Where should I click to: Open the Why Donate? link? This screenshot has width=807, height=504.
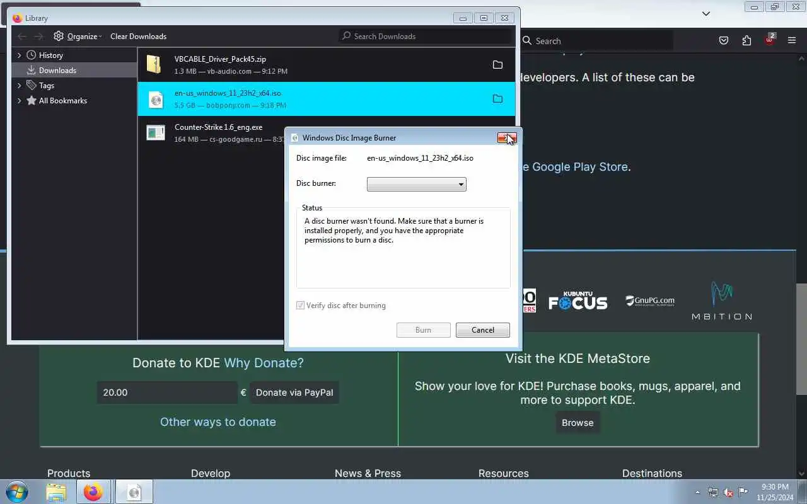point(264,363)
